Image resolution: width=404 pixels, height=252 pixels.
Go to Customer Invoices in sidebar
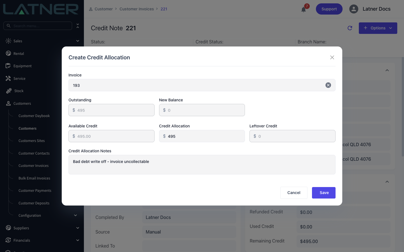[34, 165]
